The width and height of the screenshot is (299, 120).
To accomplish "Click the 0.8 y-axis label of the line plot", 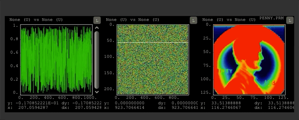I will 14,39.
